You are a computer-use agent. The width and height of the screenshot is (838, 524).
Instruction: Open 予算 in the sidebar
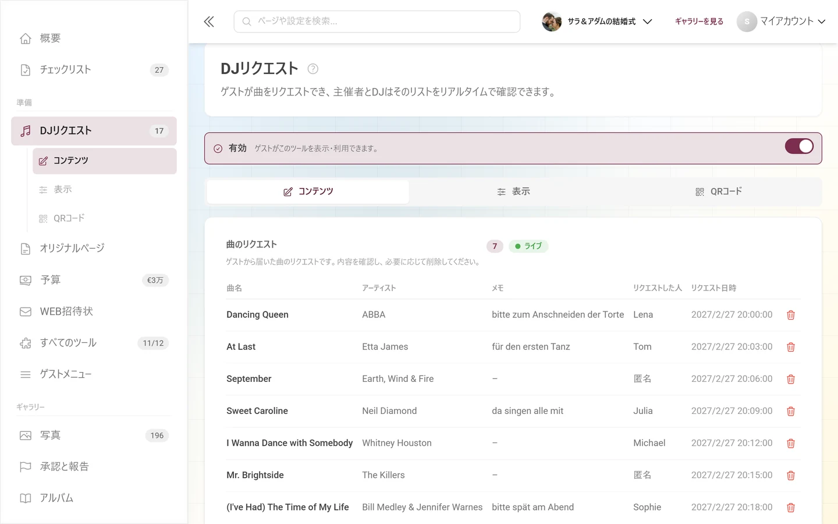[x=94, y=280]
